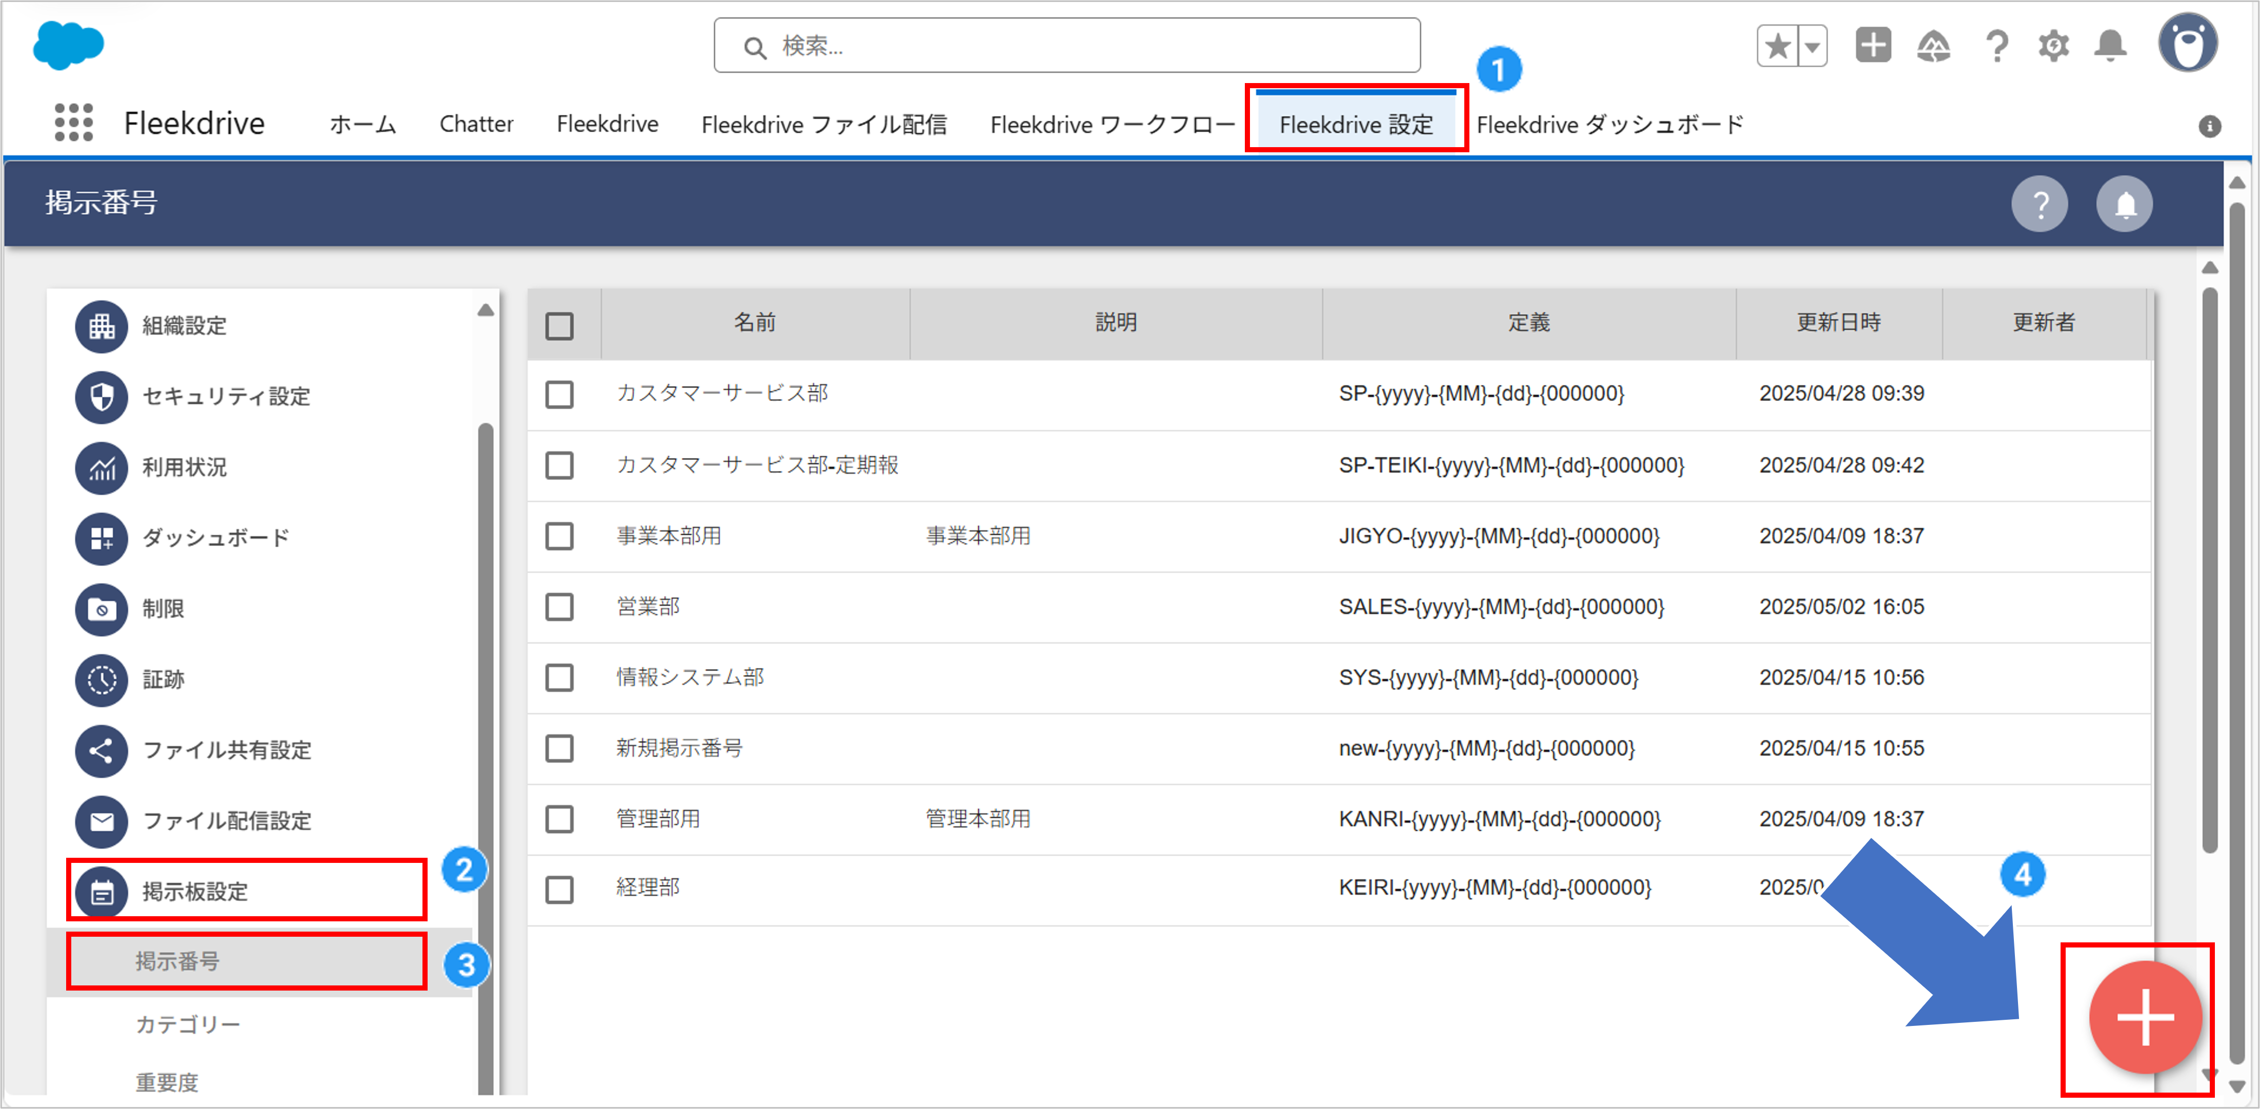Click the 管理本部用 description cell
The height and width of the screenshot is (1109, 2260).
coord(978,819)
